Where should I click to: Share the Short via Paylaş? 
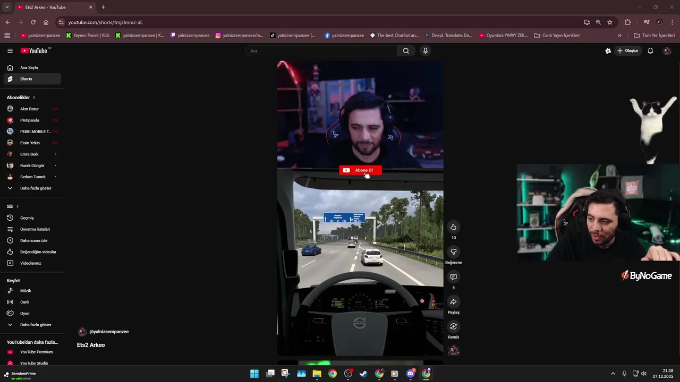453,302
